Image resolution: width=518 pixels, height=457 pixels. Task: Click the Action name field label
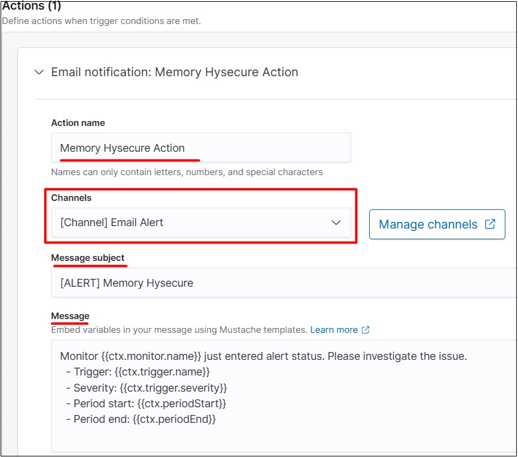(x=78, y=123)
